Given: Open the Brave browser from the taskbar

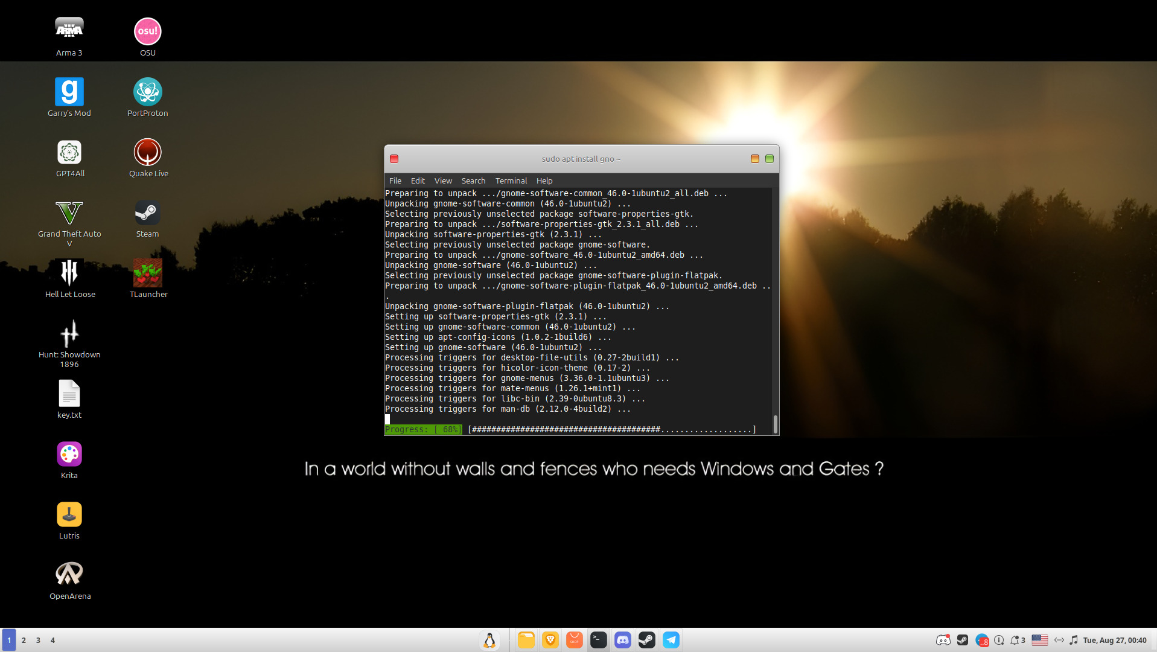Looking at the screenshot, I should 550,640.
